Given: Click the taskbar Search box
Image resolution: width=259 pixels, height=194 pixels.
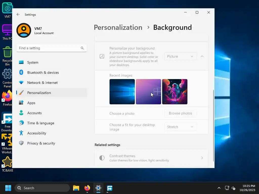Looking at the screenshot, I should (x=42, y=188).
